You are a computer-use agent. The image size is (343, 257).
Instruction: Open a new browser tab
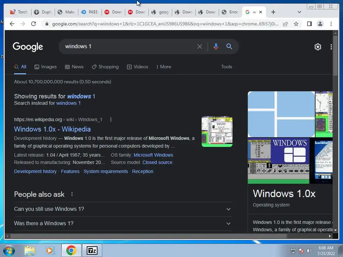pyautogui.click(x=273, y=12)
